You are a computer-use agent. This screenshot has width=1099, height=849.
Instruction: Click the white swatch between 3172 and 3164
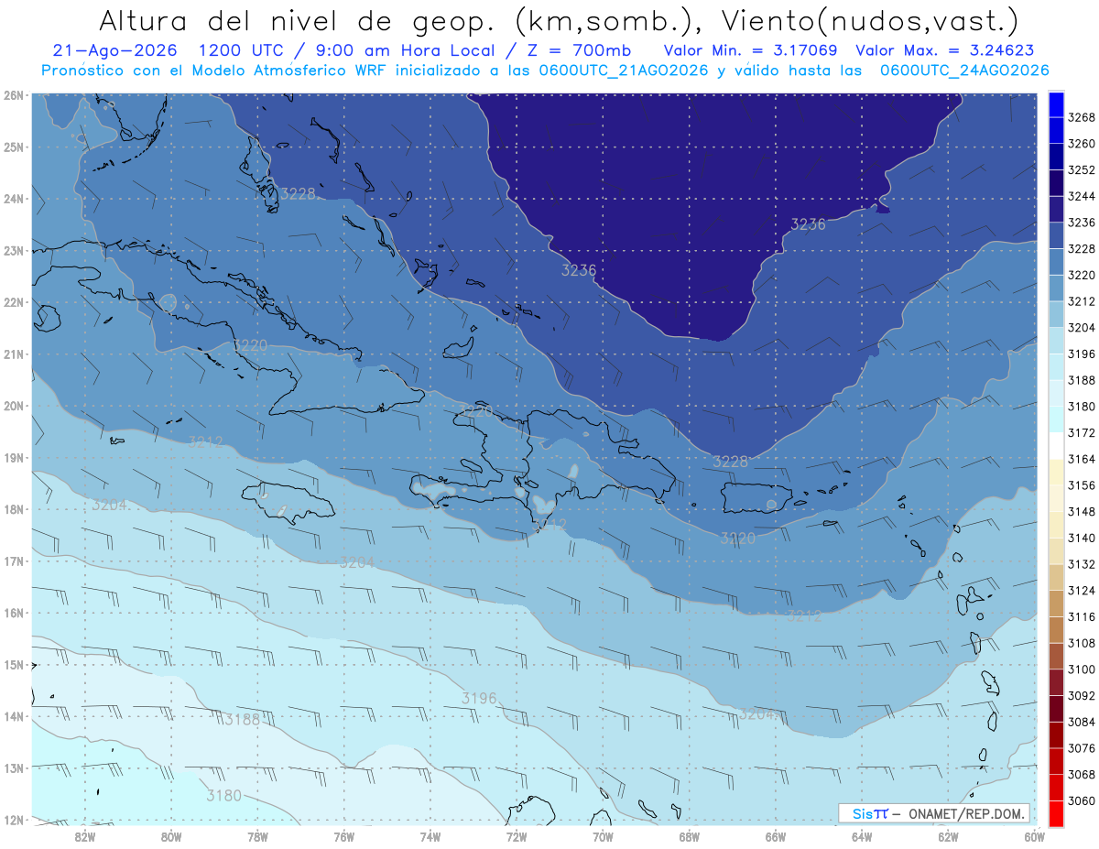(1056, 445)
